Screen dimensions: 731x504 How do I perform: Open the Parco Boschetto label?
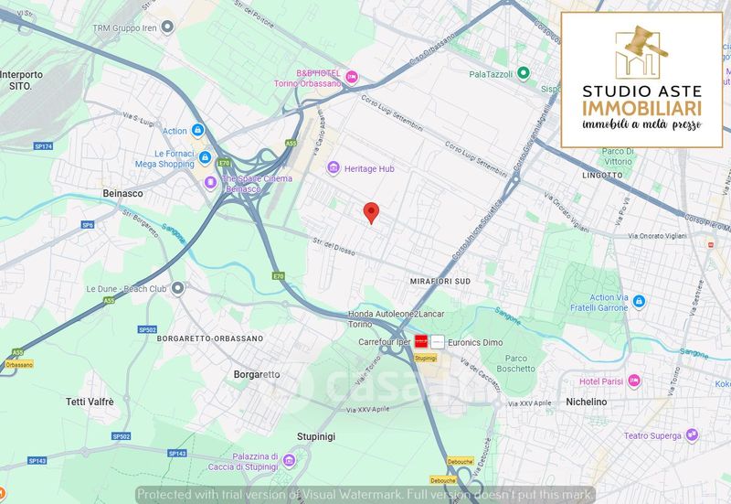pyautogui.click(x=516, y=363)
